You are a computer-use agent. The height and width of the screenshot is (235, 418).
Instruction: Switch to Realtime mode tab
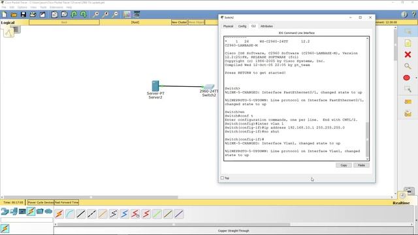pos(401,203)
